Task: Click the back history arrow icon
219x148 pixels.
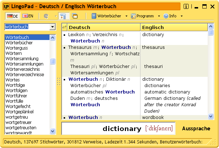Action: point(46,16)
